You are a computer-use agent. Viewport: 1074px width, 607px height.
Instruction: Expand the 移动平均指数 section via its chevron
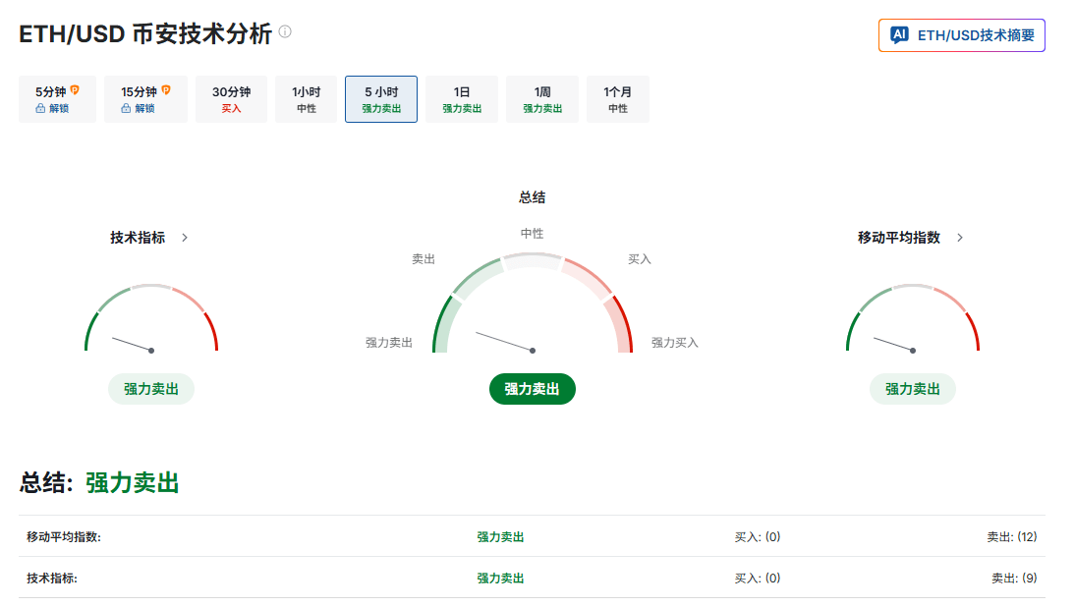960,238
